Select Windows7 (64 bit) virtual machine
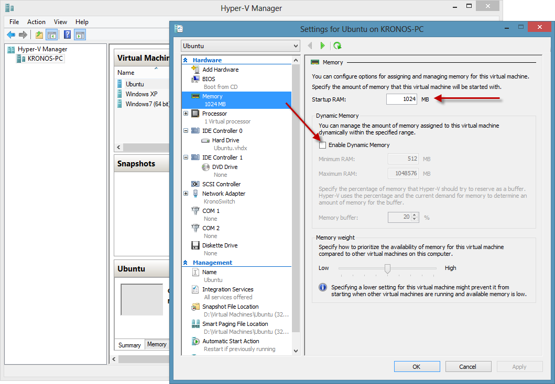Viewport: 555px width, 384px height. (143, 104)
